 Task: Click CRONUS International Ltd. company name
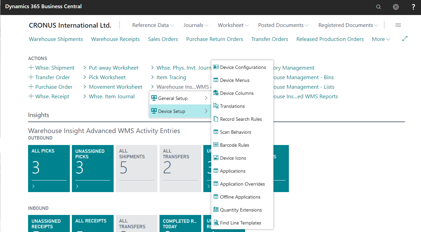70,25
